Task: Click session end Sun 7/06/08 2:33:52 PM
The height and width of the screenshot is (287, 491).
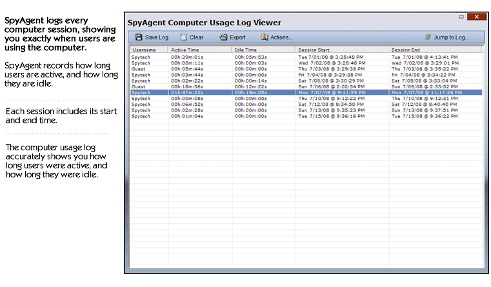Action: [425, 86]
